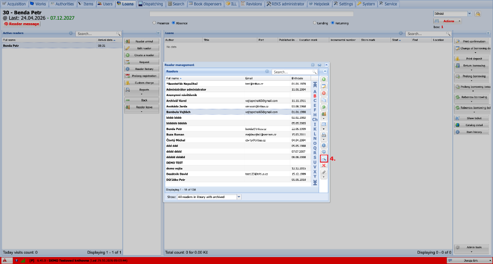Click the Create a reader button
The image size is (493, 264).
pos(141,55)
